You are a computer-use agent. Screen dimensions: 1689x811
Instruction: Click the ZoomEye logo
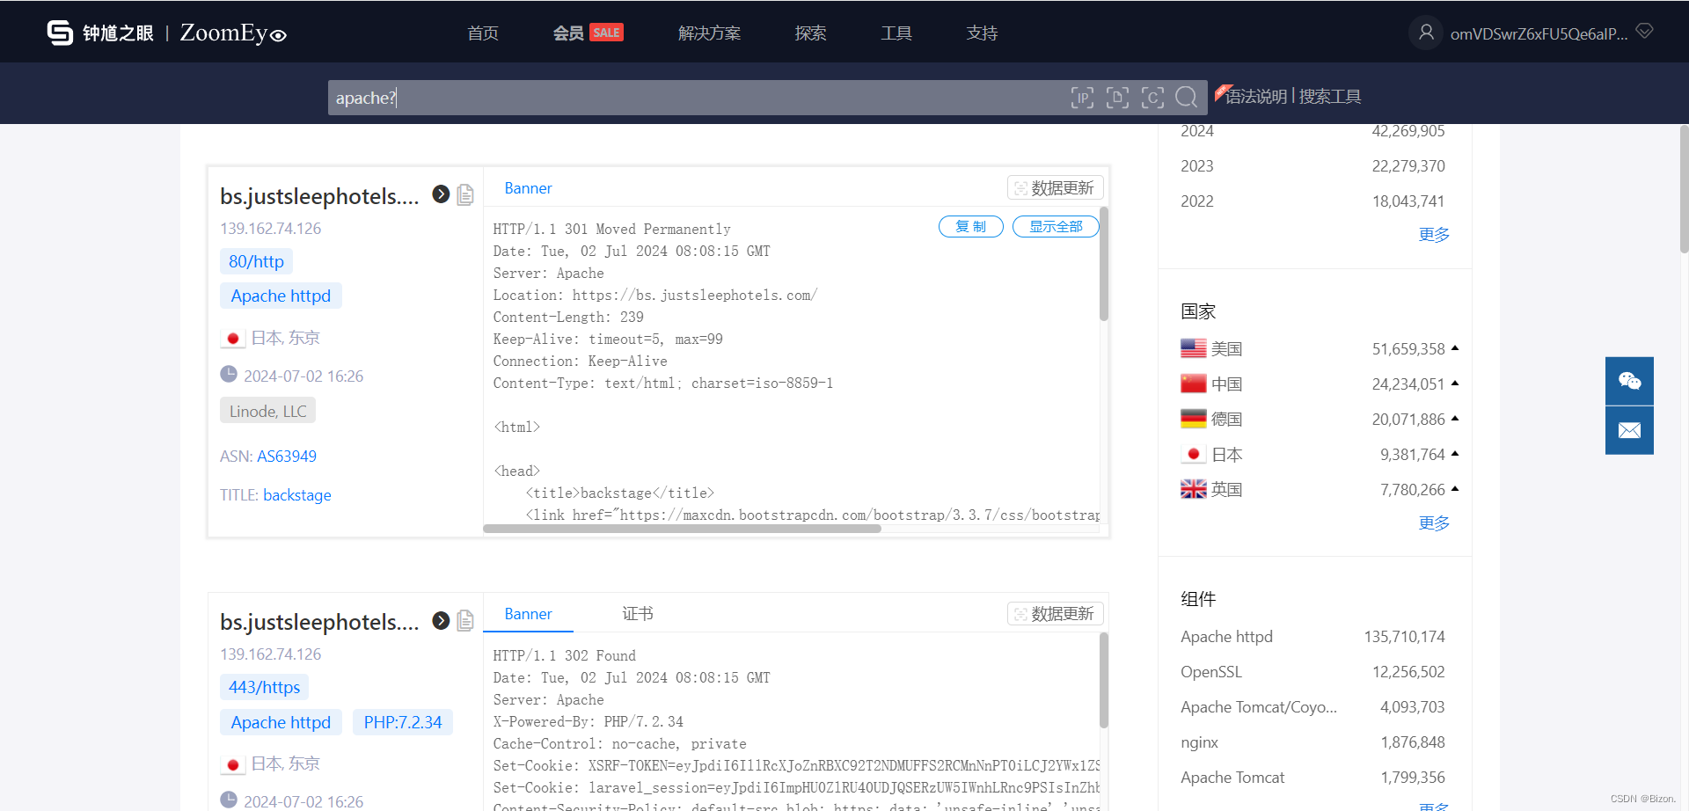click(166, 33)
